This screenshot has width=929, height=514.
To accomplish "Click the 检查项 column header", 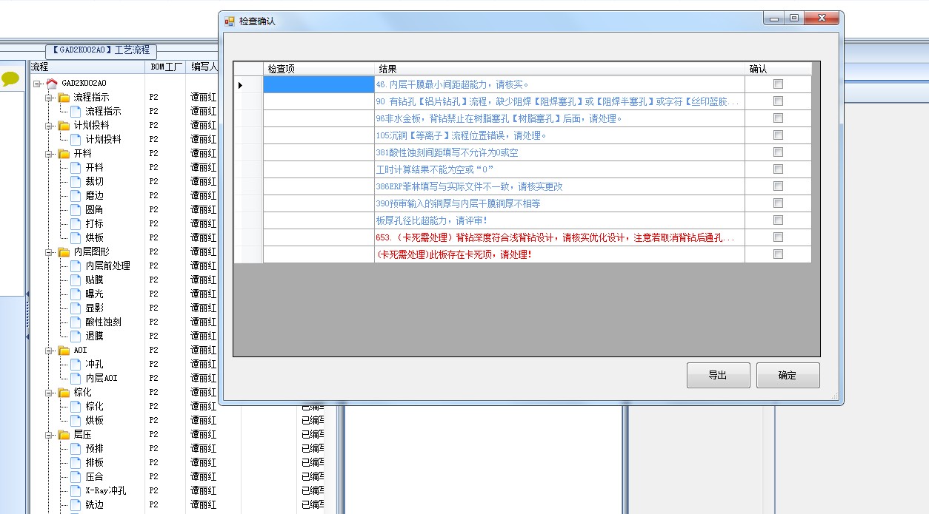I will click(x=319, y=69).
